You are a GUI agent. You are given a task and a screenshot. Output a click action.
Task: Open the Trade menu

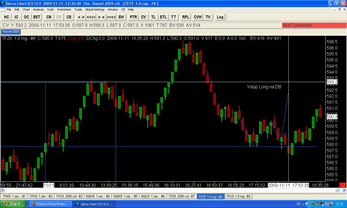(x=78, y=9)
